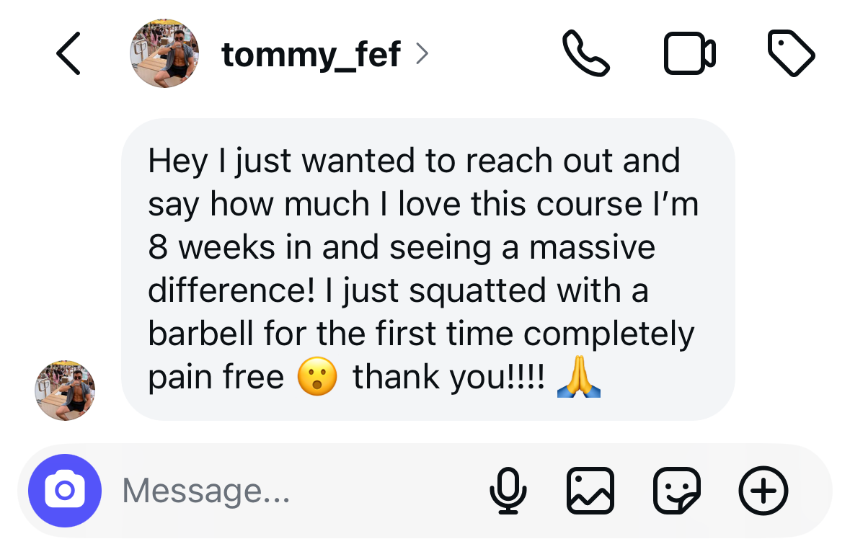The width and height of the screenshot is (850, 557).
Task: Start an audio call with tommy_fef
Action: pos(586,53)
